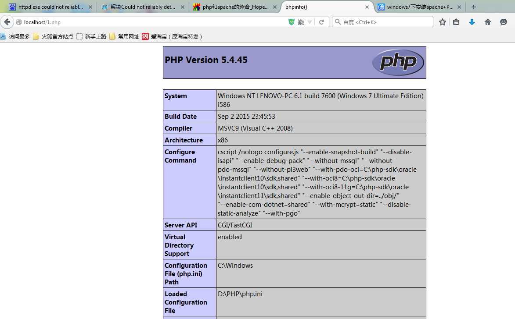Go back with the browser back arrow
The width and height of the screenshot is (515, 319).
pyautogui.click(x=7, y=22)
